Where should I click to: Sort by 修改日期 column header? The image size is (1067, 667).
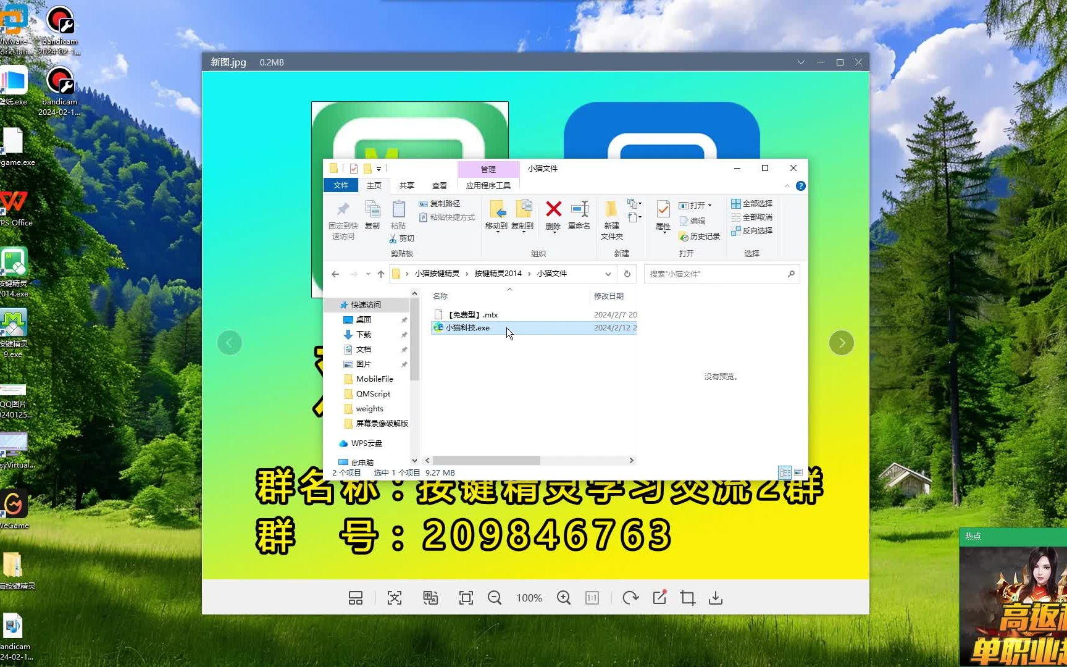(x=609, y=296)
